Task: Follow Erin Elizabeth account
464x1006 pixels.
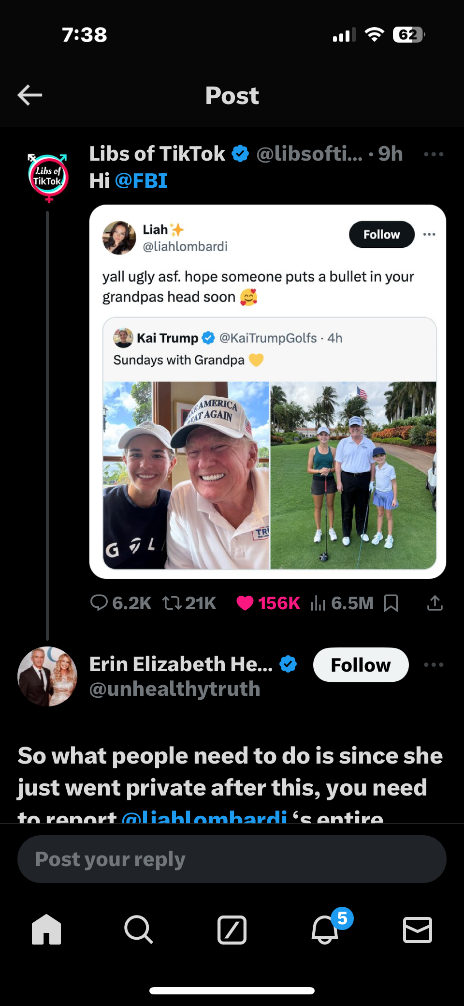Action: [361, 665]
